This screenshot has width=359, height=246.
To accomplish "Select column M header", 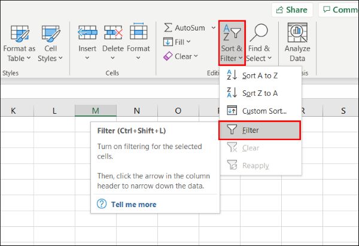I will [x=96, y=111].
